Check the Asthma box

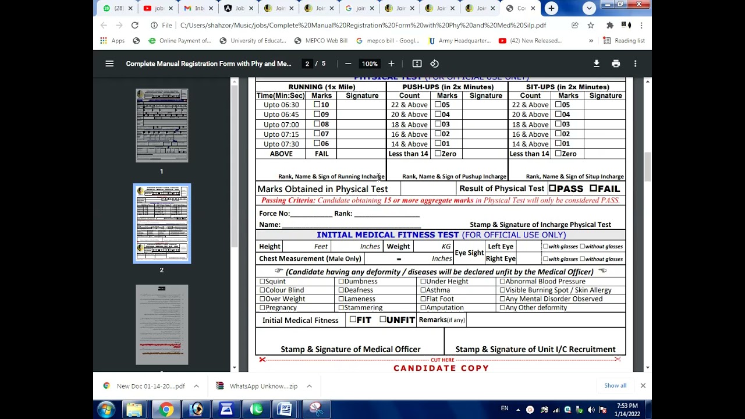(x=423, y=290)
